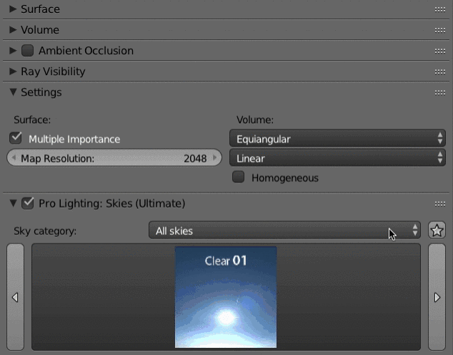Open the Linear interpolation dropdown
Image resolution: width=453 pixels, height=355 pixels.
coord(337,158)
